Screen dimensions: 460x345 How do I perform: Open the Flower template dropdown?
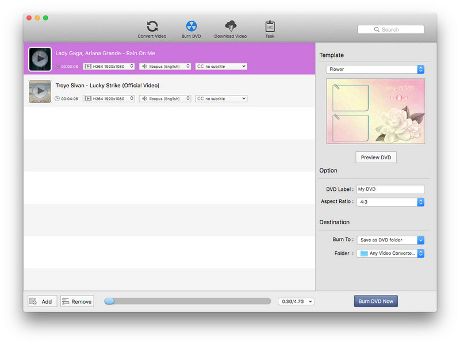(375, 69)
